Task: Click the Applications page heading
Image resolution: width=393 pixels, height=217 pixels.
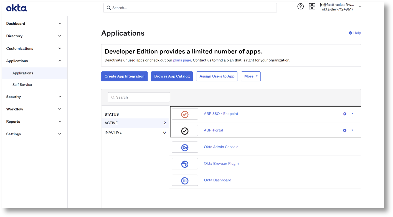Action: click(x=123, y=33)
